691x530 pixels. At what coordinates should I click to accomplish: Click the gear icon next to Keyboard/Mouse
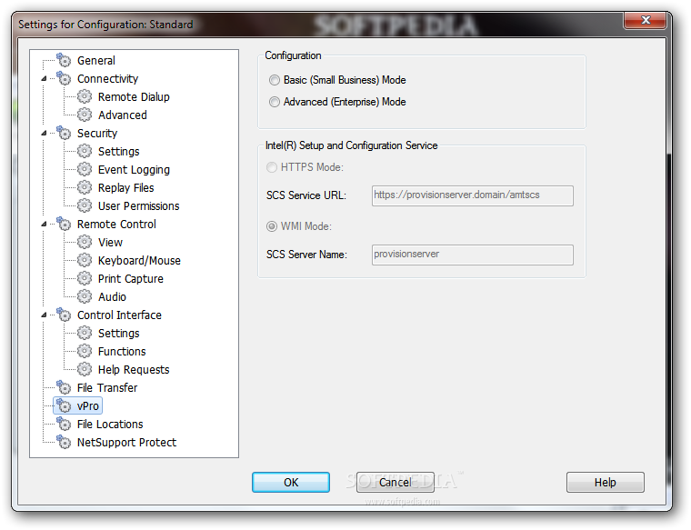[85, 260]
